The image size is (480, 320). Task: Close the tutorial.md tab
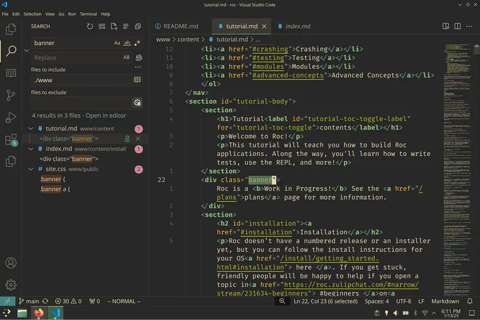click(264, 26)
